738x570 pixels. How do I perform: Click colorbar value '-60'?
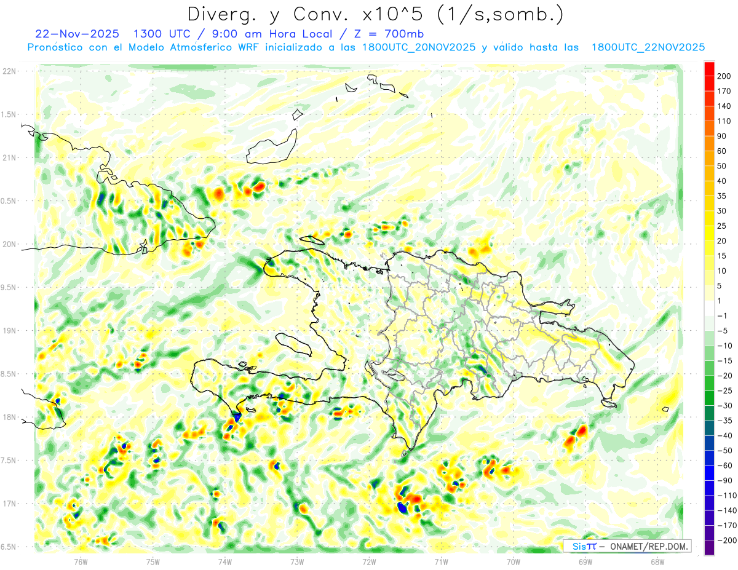coord(724,466)
